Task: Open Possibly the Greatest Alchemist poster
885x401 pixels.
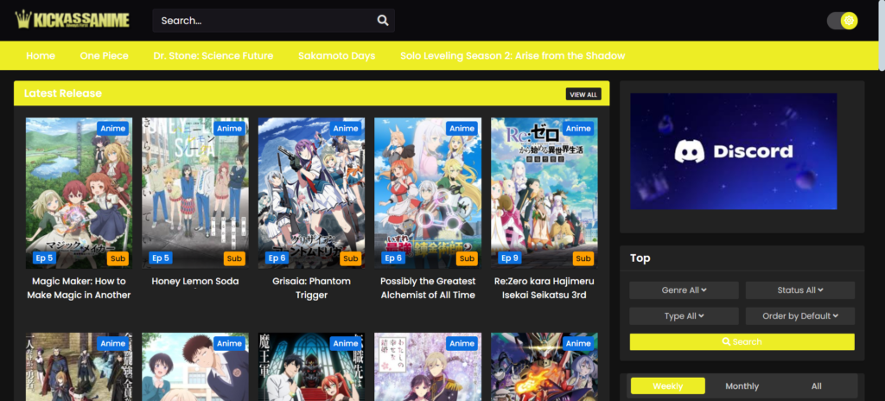Action: coord(428,194)
